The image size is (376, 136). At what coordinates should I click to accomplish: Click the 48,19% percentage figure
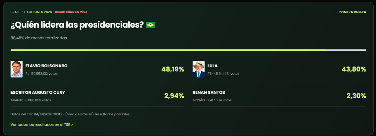(173, 69)
